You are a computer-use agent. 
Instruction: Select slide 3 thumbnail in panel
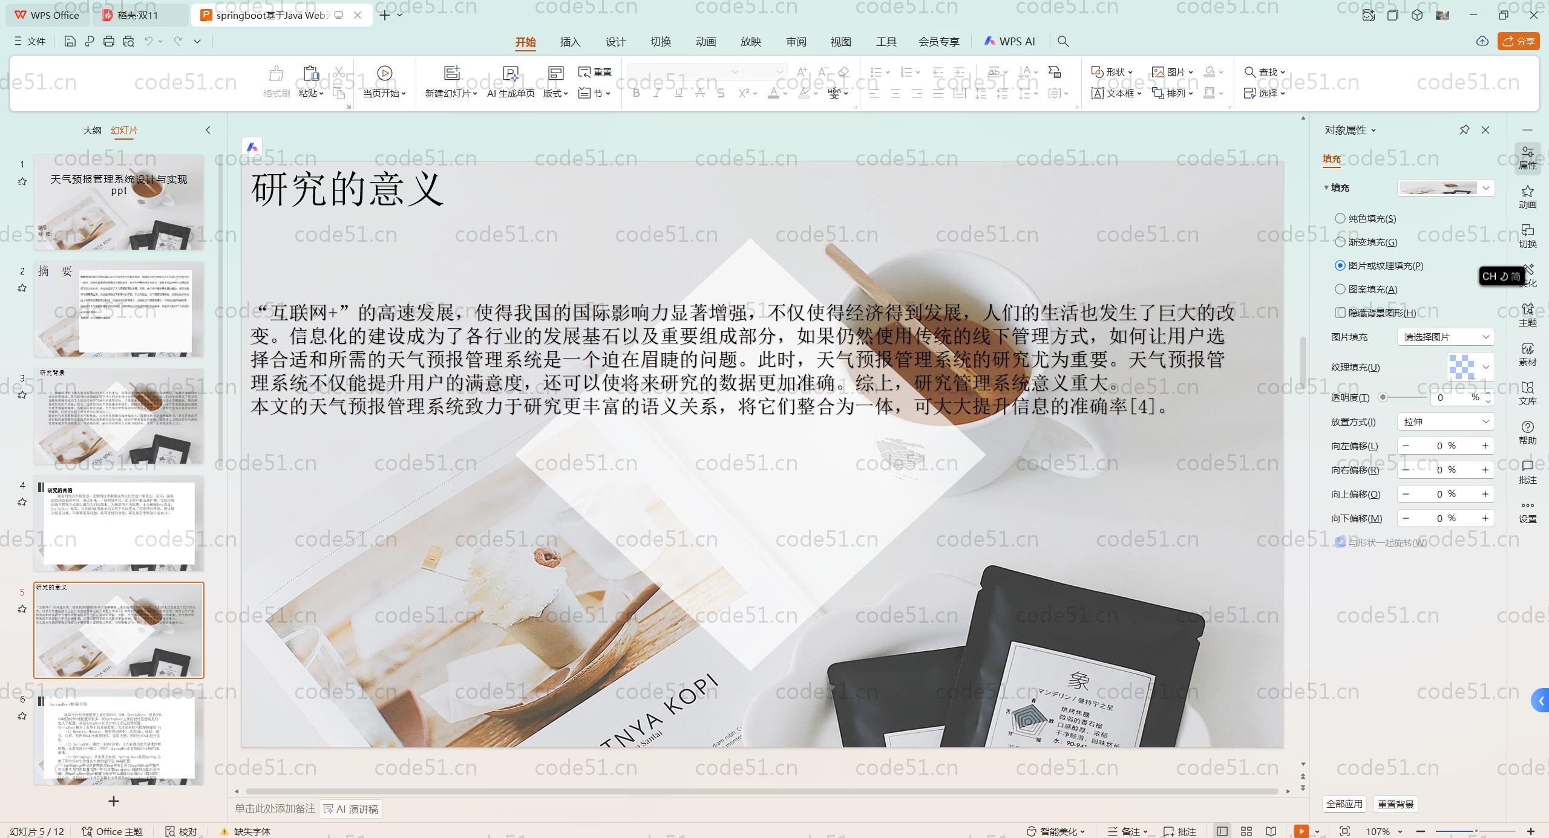coord(119,416)
